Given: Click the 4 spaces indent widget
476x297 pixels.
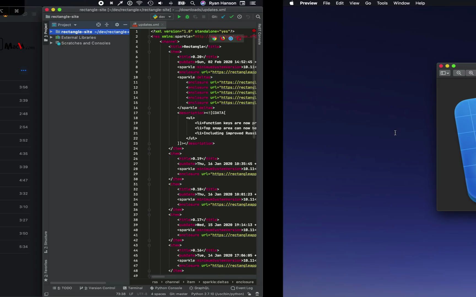Looking at the screenshot, I should (x=158, y=294).
